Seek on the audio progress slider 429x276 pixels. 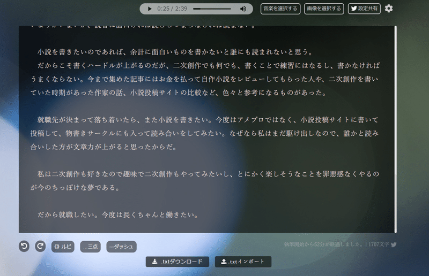coord(212,9)
